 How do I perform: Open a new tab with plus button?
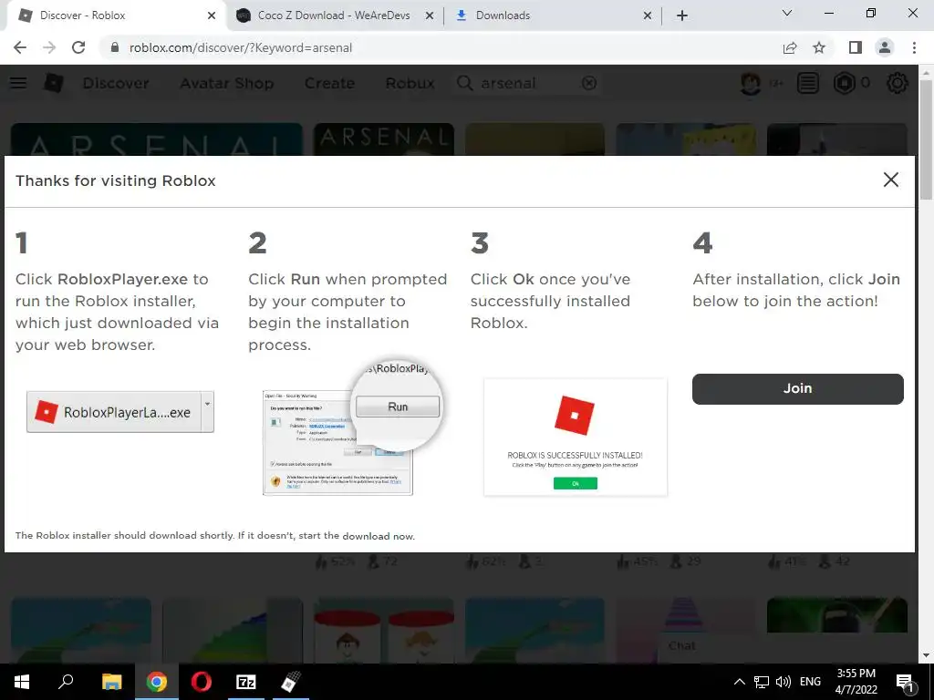tap(682, 15)
